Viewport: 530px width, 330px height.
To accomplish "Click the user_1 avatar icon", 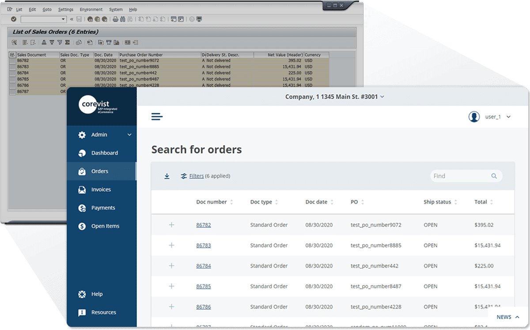I will [474, 117].
